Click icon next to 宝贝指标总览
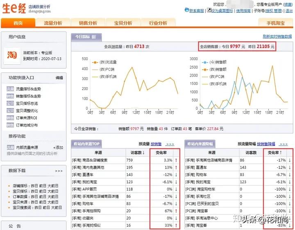 (x=10, y=103)
